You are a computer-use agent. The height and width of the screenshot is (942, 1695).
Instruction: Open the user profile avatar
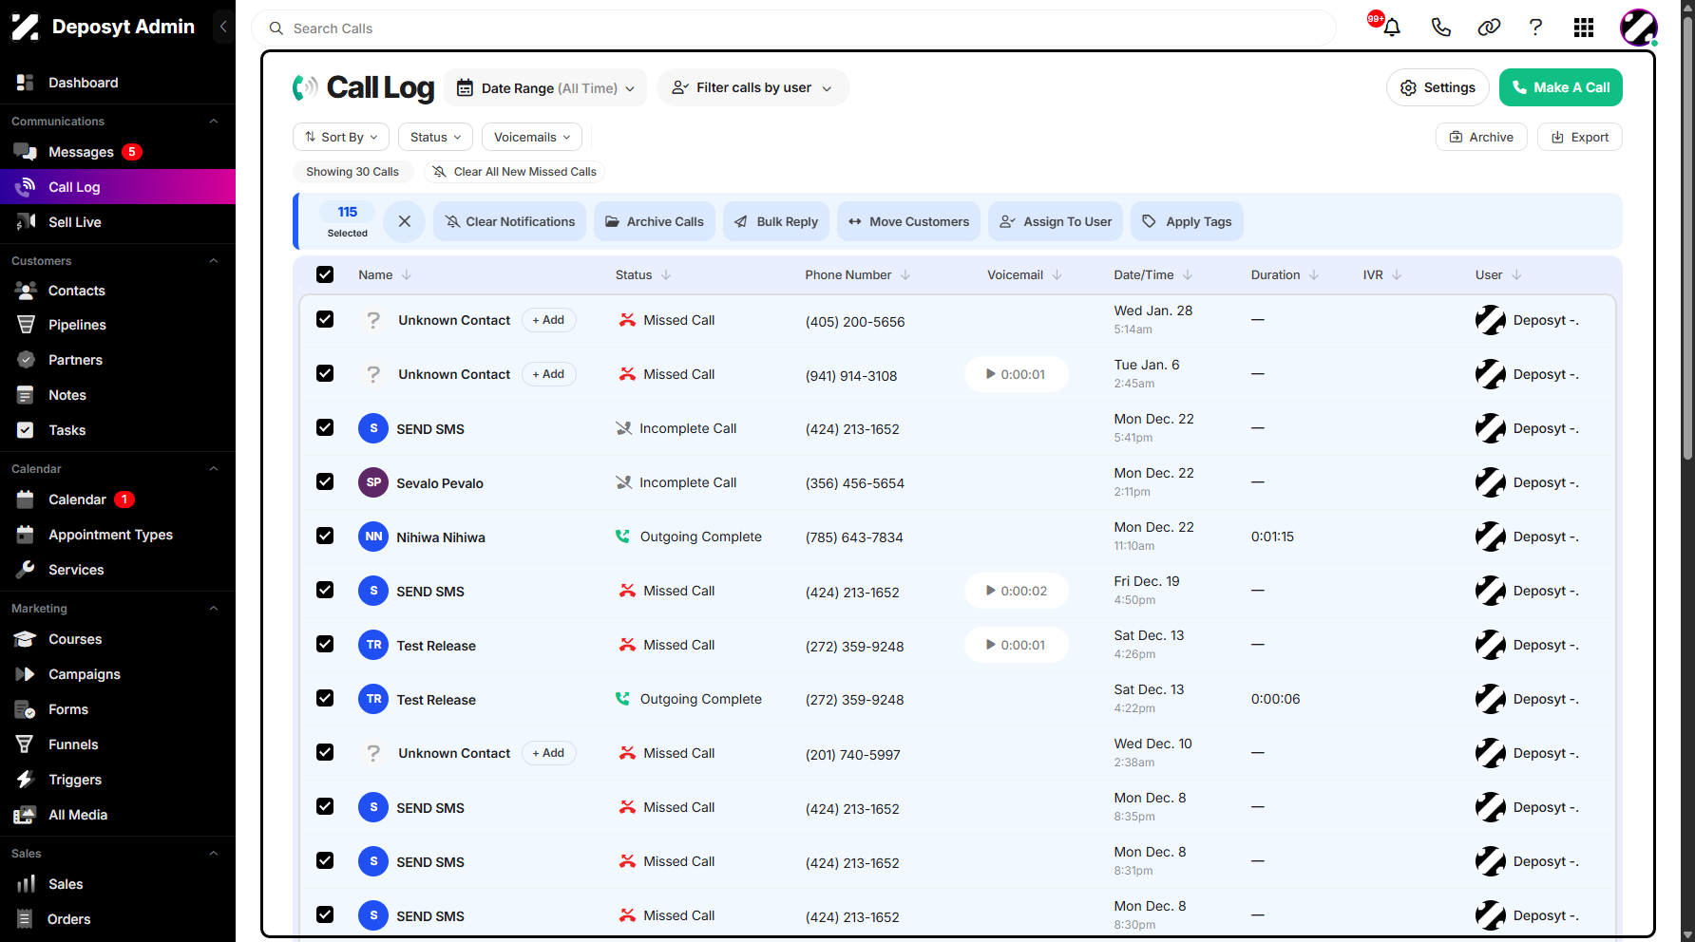click(1639, 28)
